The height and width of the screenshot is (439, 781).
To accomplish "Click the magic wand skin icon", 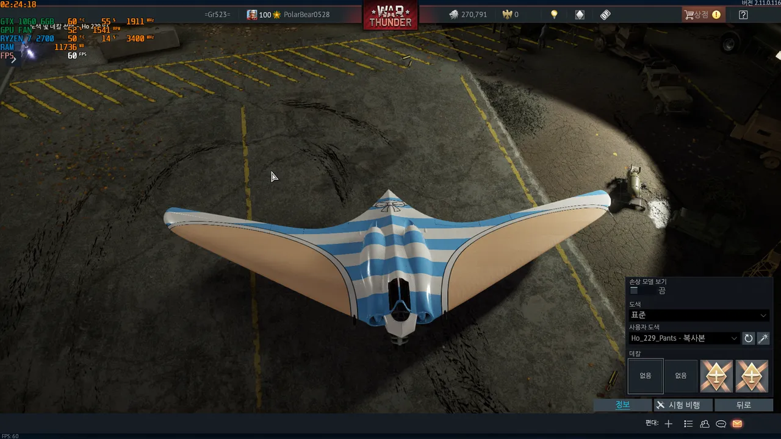I will 763,338.
